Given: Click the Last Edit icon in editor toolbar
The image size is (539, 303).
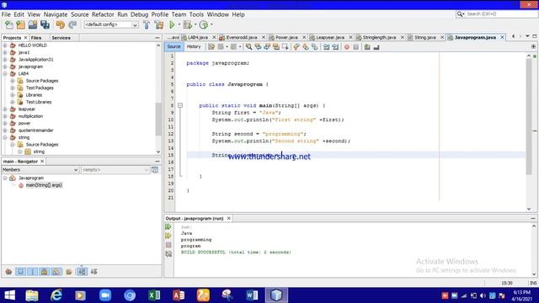Looking at the screenshot, I should click(211, 47).
